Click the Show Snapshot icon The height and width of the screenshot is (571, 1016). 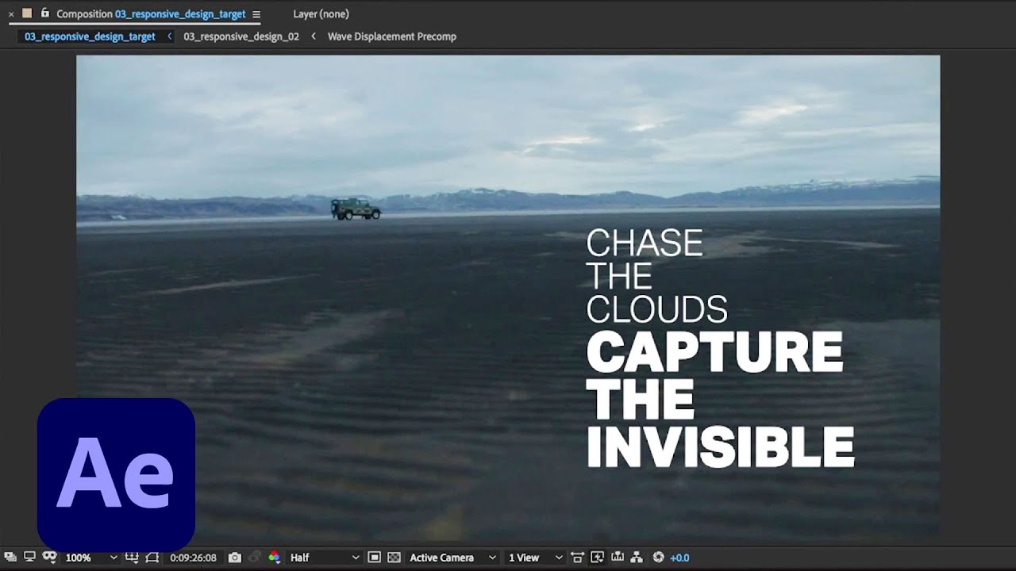click(x=255, y=558)
